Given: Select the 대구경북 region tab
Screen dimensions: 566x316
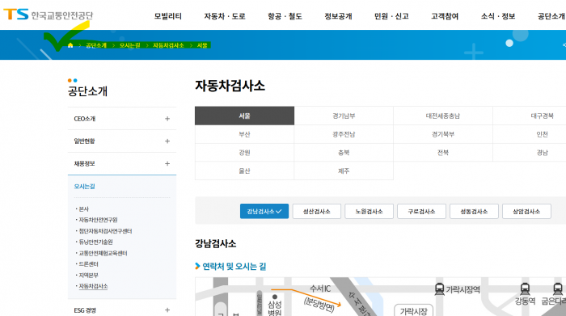Looking at the screenshot, I should 530,116.
